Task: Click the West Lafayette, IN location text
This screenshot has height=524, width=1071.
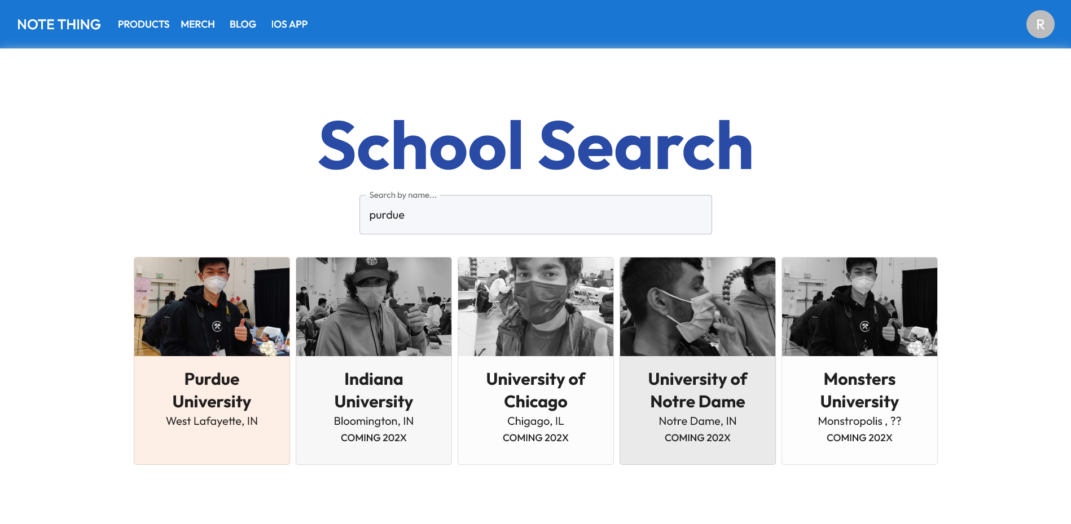Action: coord(212,421)
